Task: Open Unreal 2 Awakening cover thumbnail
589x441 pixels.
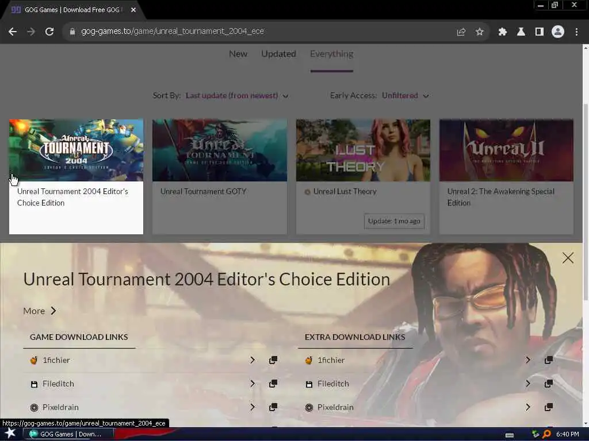Action: coord(506,150)
